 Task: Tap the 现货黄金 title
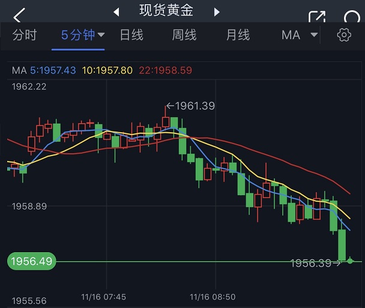[166, 11]
